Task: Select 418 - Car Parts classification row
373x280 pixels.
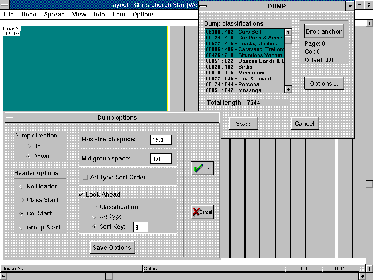Action: 244,38
